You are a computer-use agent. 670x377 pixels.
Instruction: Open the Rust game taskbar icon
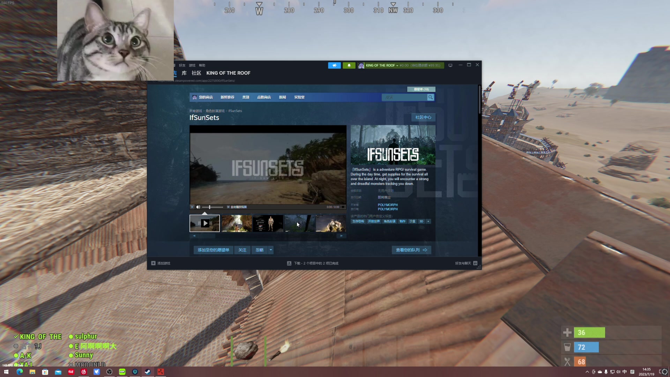[x=161, y=372]
